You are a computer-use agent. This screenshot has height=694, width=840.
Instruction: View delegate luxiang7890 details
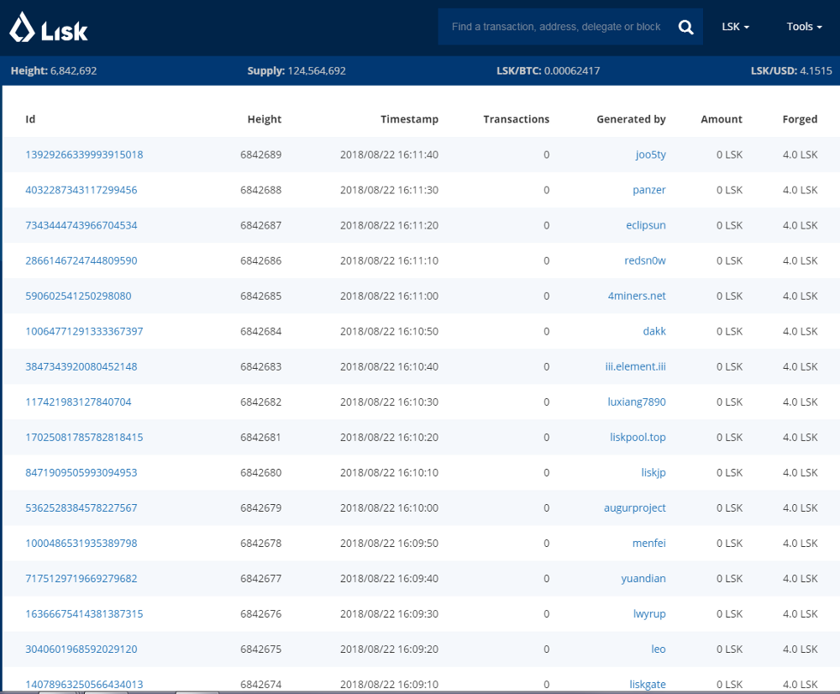click(637, 402)
